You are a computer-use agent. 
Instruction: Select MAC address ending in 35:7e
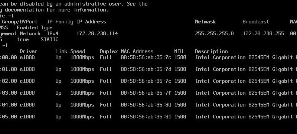coord(146,81)
